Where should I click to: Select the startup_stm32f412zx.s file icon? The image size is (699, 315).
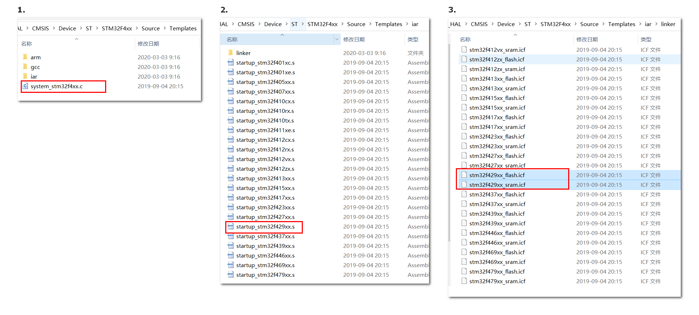[231, 169]
